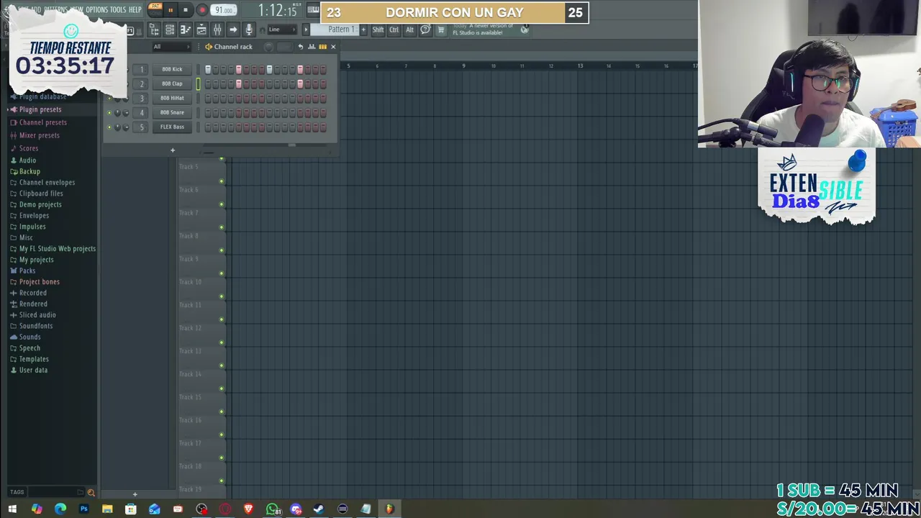The height and width of the screenshot is (518, 921).
Task: Open the Soundfonts folder
Action: pyautogui.click(x=36, y=326)
